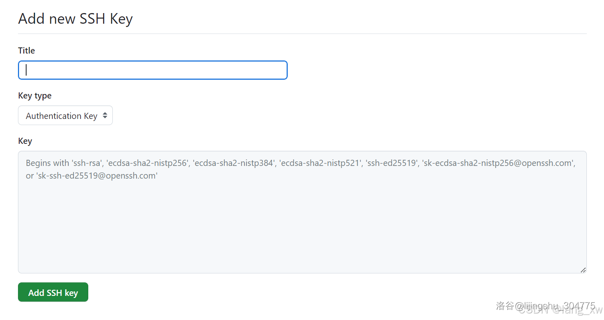
Task: Click inside the Key textarea
Action: click(x=302, y=212)
